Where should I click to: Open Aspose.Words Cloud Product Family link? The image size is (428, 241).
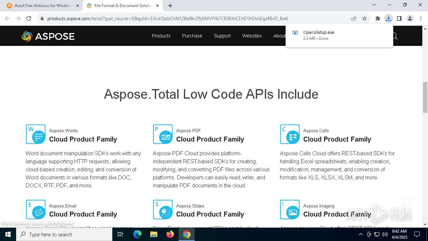click(x=83, y=139)
